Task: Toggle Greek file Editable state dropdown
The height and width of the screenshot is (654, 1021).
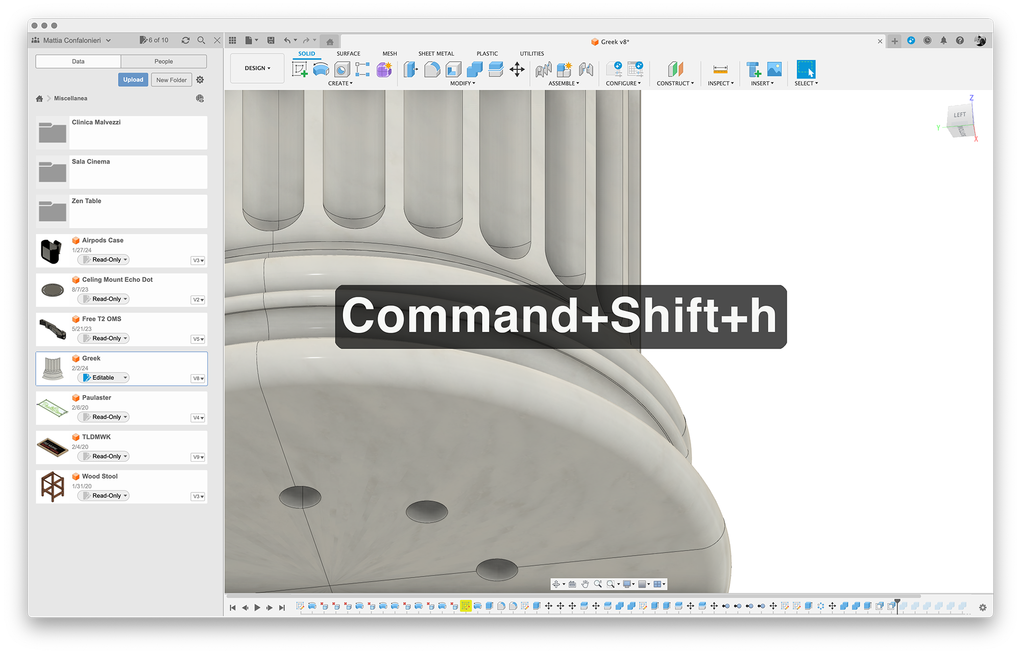Action: [103, 378]
